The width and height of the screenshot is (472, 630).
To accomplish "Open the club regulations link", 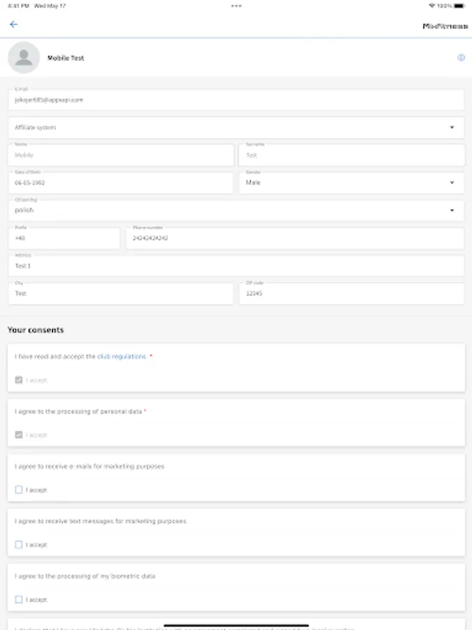I will tap(122, 356).
